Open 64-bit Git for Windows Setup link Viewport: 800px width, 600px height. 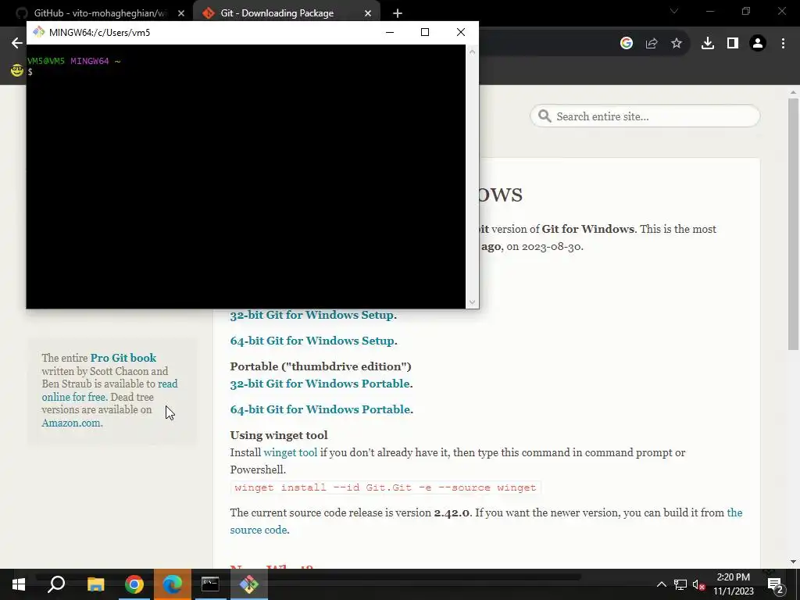point(312,341)
